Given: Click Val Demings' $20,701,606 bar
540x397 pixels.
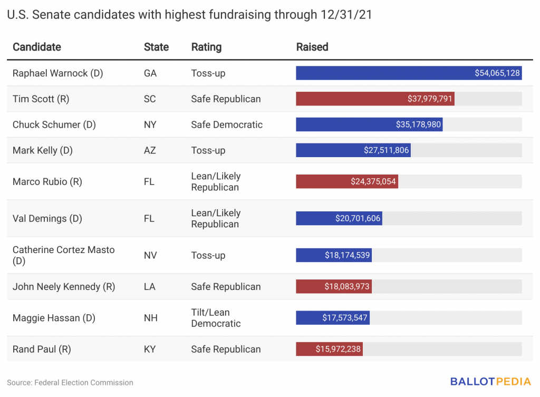Looking at the screenshot, I should pos(339,218).
